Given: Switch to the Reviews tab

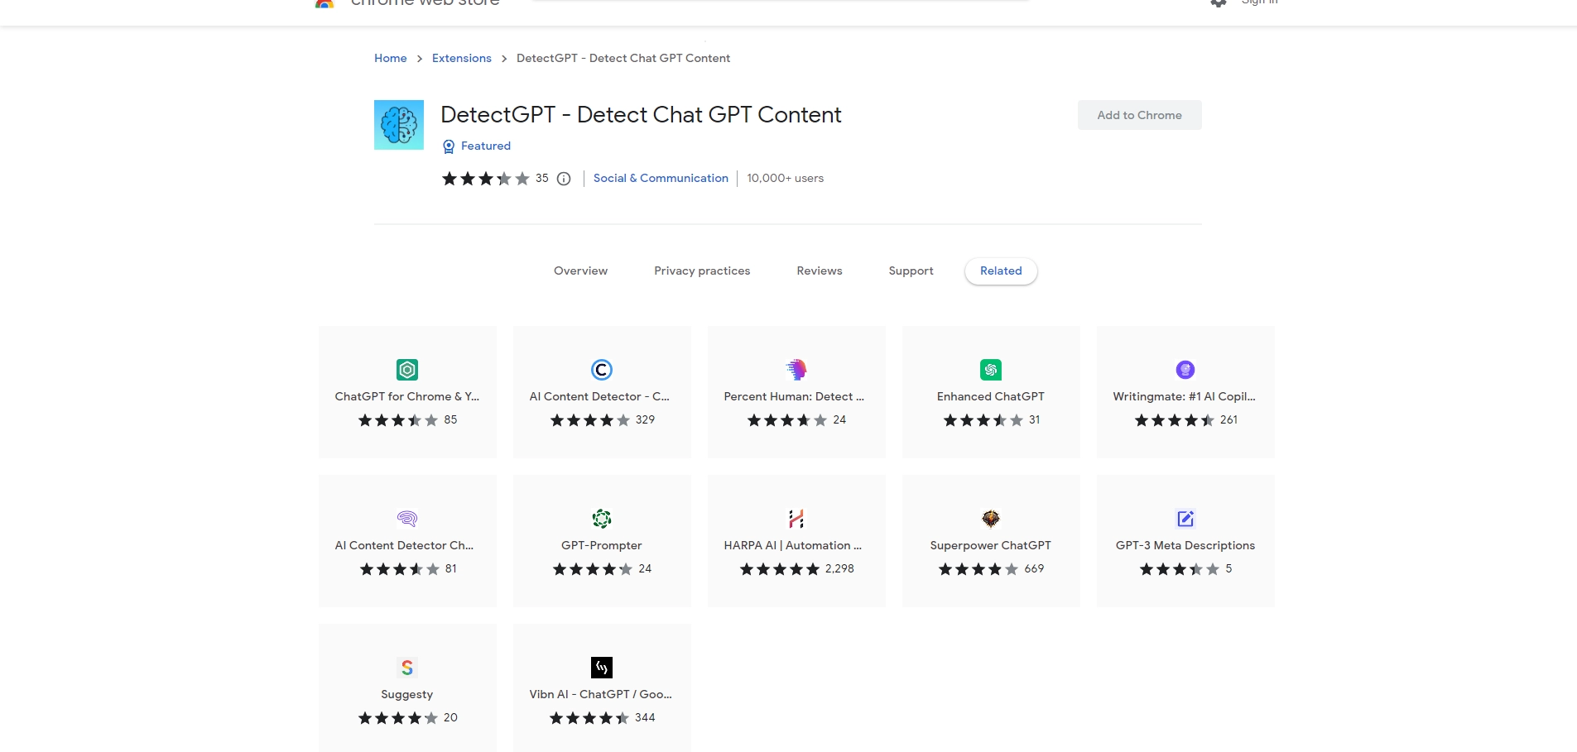Looking at the screenshot, I should click(819, 271).
